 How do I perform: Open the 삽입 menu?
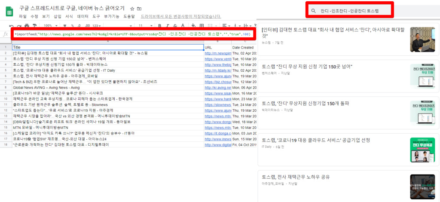pos(57,16)
